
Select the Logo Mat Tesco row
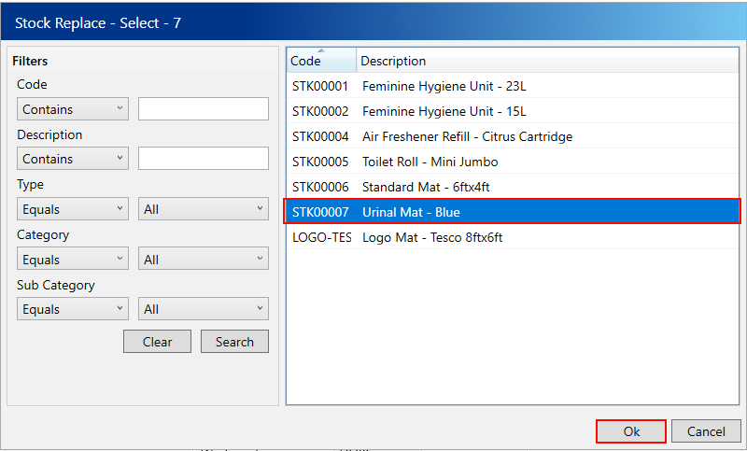(512, 237)
